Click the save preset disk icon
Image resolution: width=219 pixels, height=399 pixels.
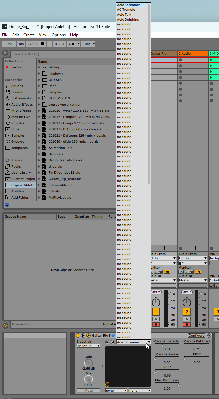113,342
